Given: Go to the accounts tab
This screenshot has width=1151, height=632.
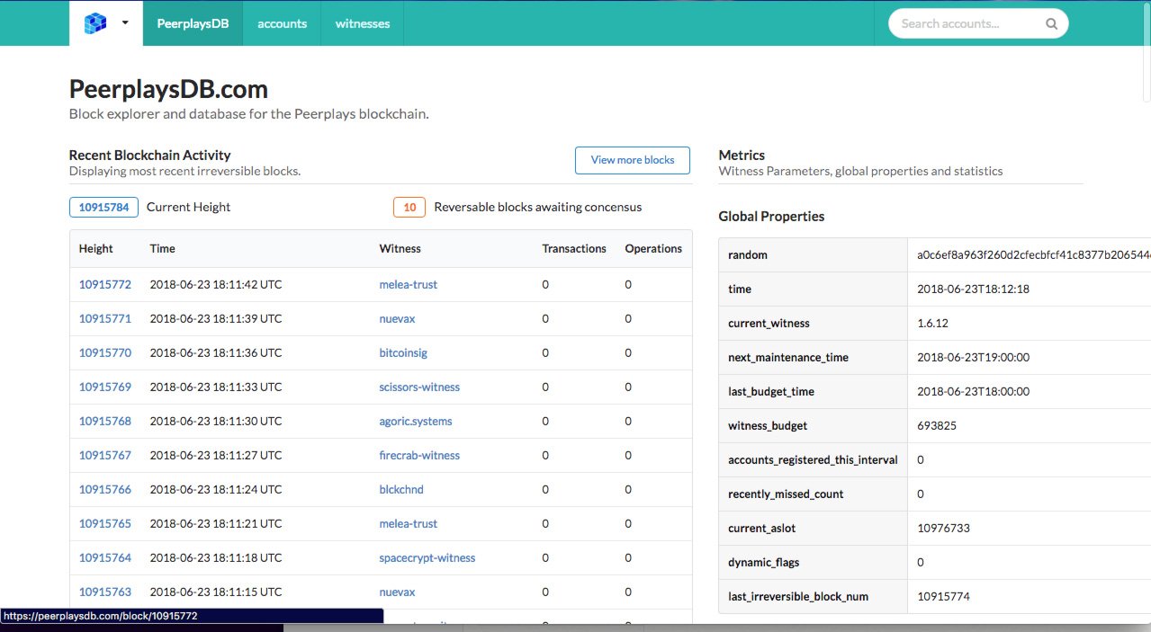Looking at the screenshot, I should (283, 23).
